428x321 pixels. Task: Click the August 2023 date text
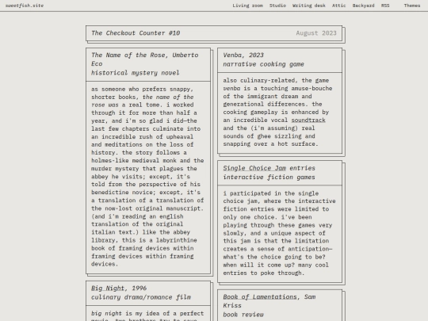316,33
